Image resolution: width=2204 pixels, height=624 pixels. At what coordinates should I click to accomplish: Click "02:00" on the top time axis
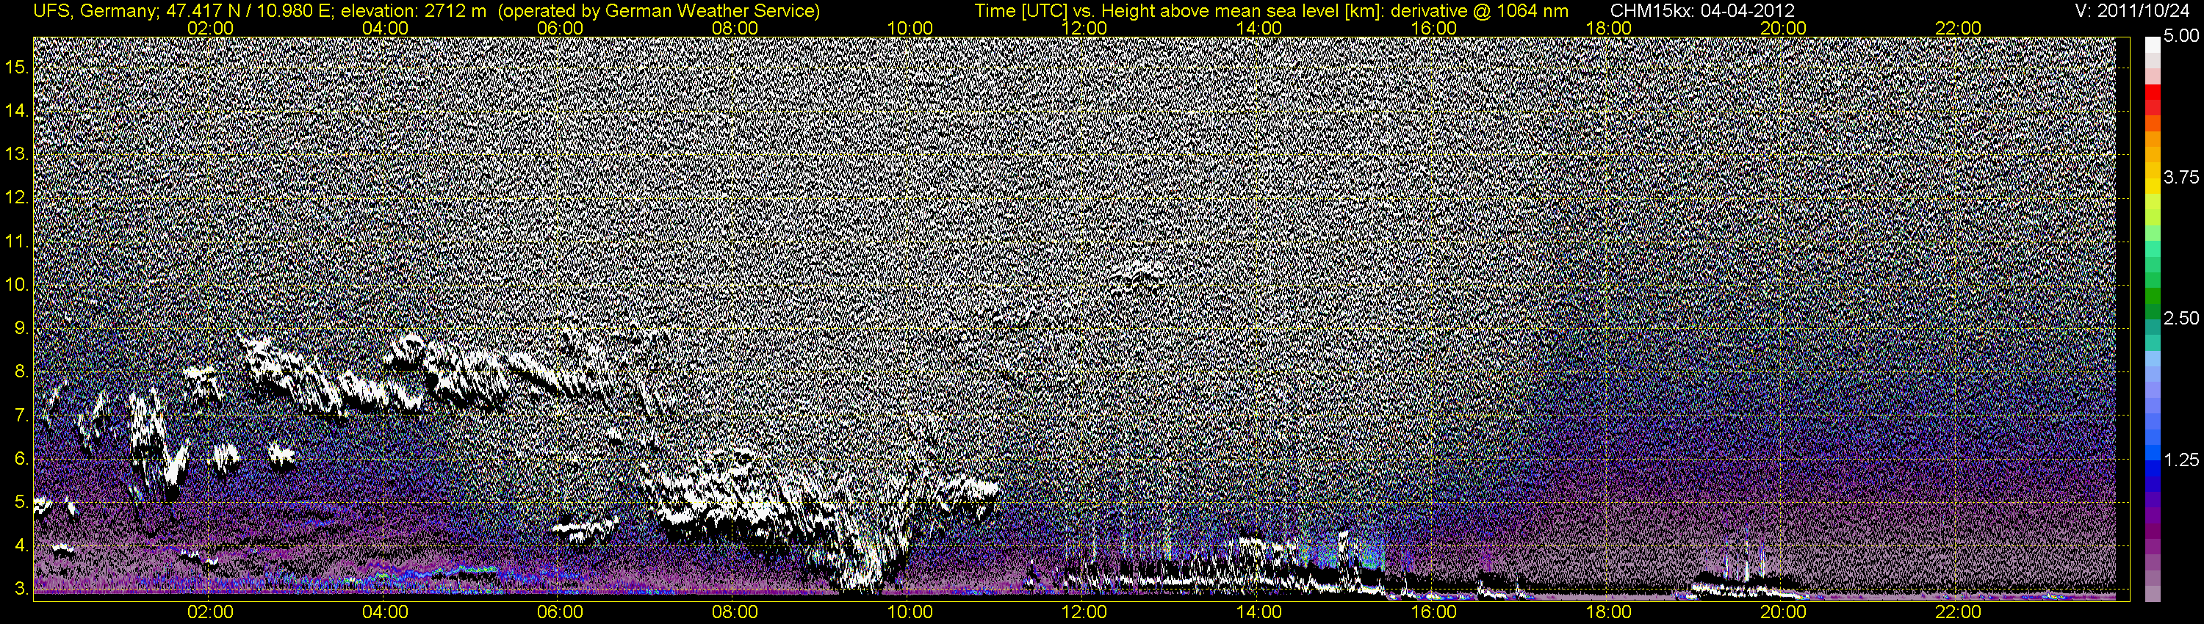pos(210,28)
